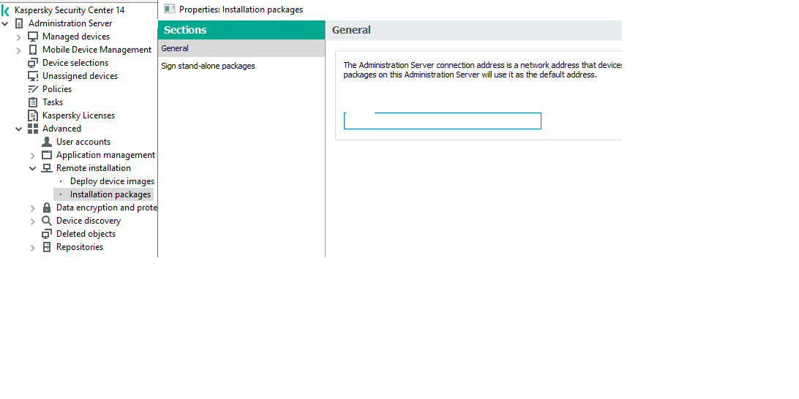Open Device selections tree item
Viewport: 799px width, 399px height.
(x=75, y=63)
